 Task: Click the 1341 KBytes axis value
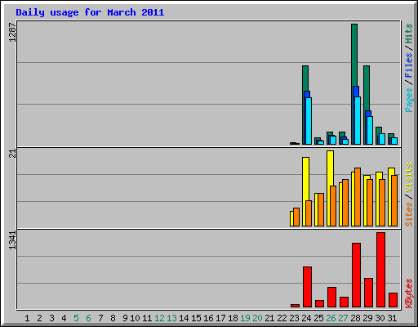coord(12,240)
